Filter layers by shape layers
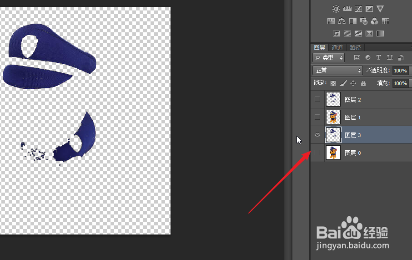Screen dimensions: 412x260 (x=390, y=58)
